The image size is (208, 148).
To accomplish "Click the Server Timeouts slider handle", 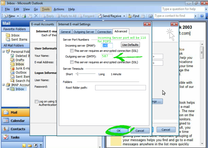I will [78, 74].
